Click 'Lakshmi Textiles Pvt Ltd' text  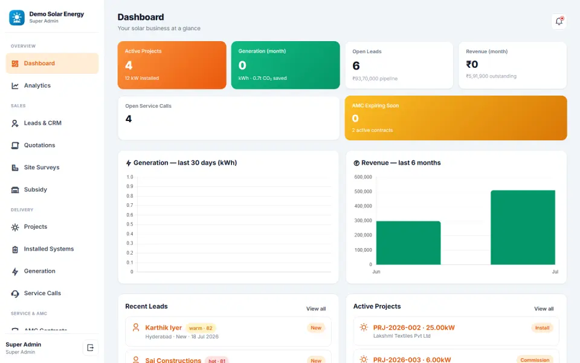click(402, 336)
